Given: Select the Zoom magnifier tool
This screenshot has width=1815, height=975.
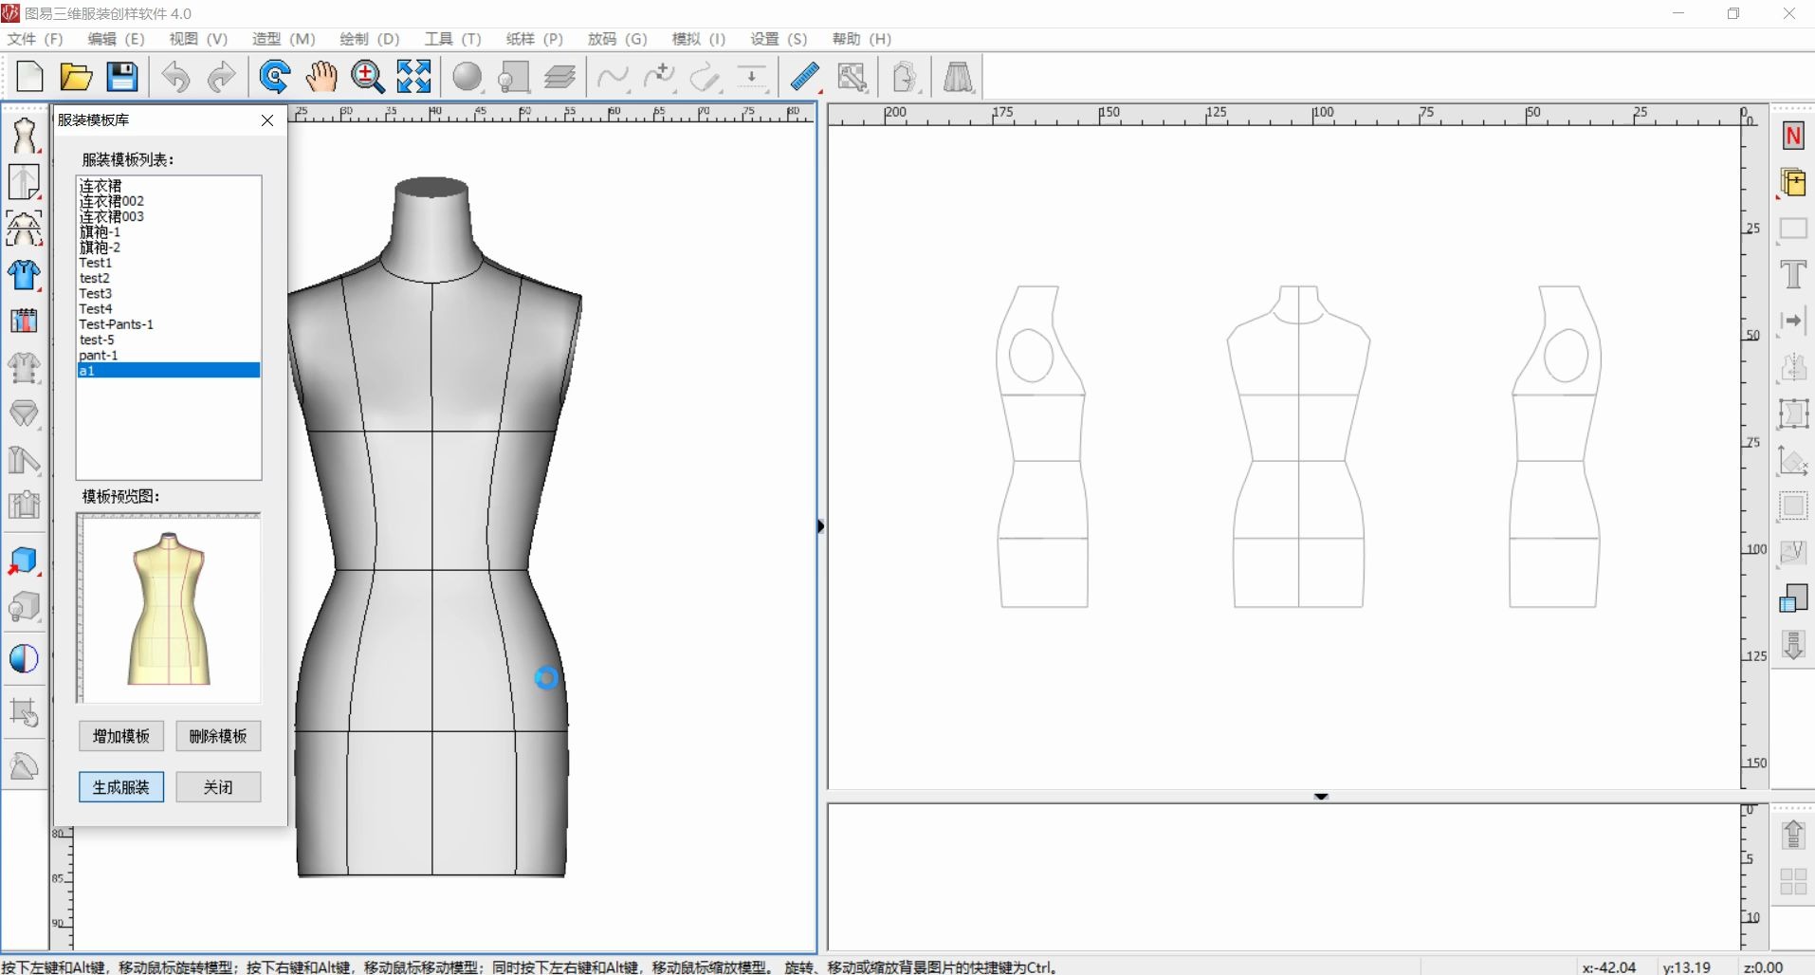Looking at the screenshot, I should (367, 77).
